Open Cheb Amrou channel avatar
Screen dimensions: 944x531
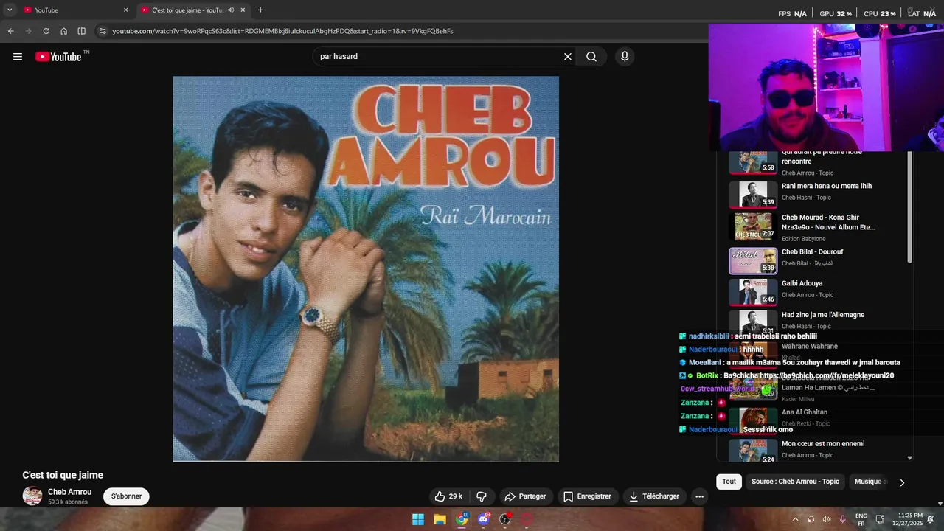[x=32, y=496]
